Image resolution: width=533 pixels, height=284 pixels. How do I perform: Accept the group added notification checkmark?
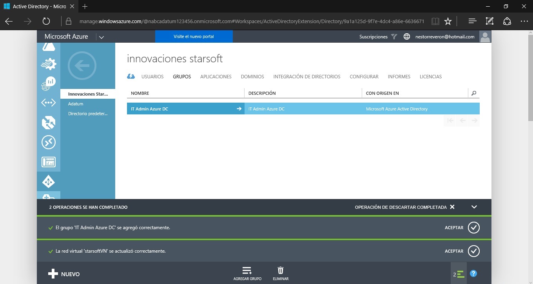click(474, 228)
